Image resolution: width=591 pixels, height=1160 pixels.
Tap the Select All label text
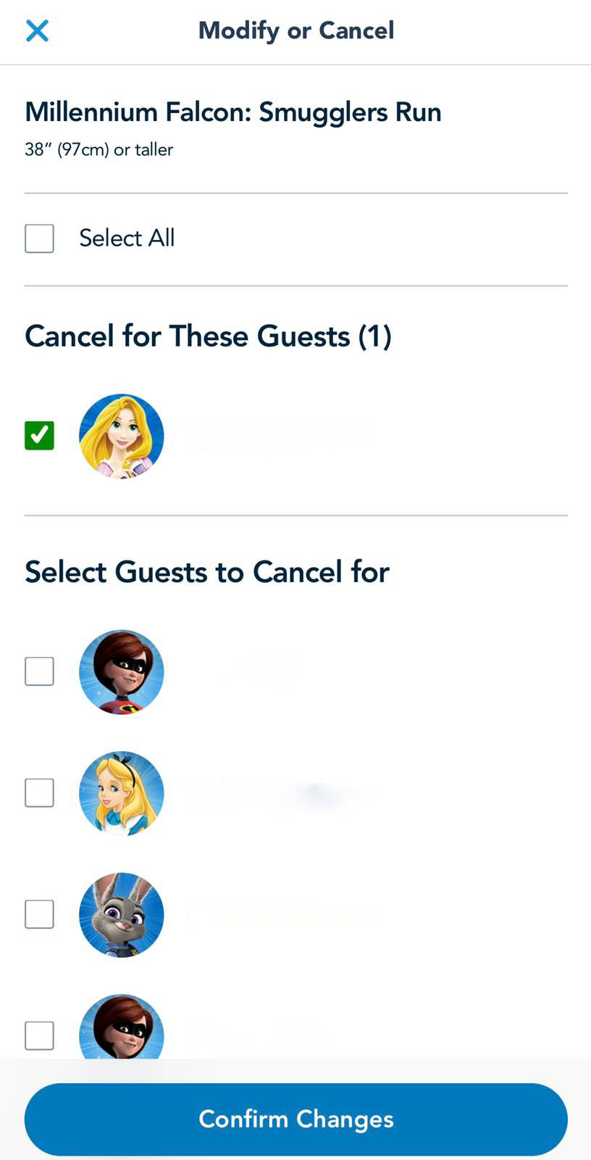(127, 239)
